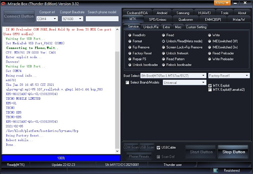
Task: Select the Service sub-tab
Action: (x=133, y=26)
